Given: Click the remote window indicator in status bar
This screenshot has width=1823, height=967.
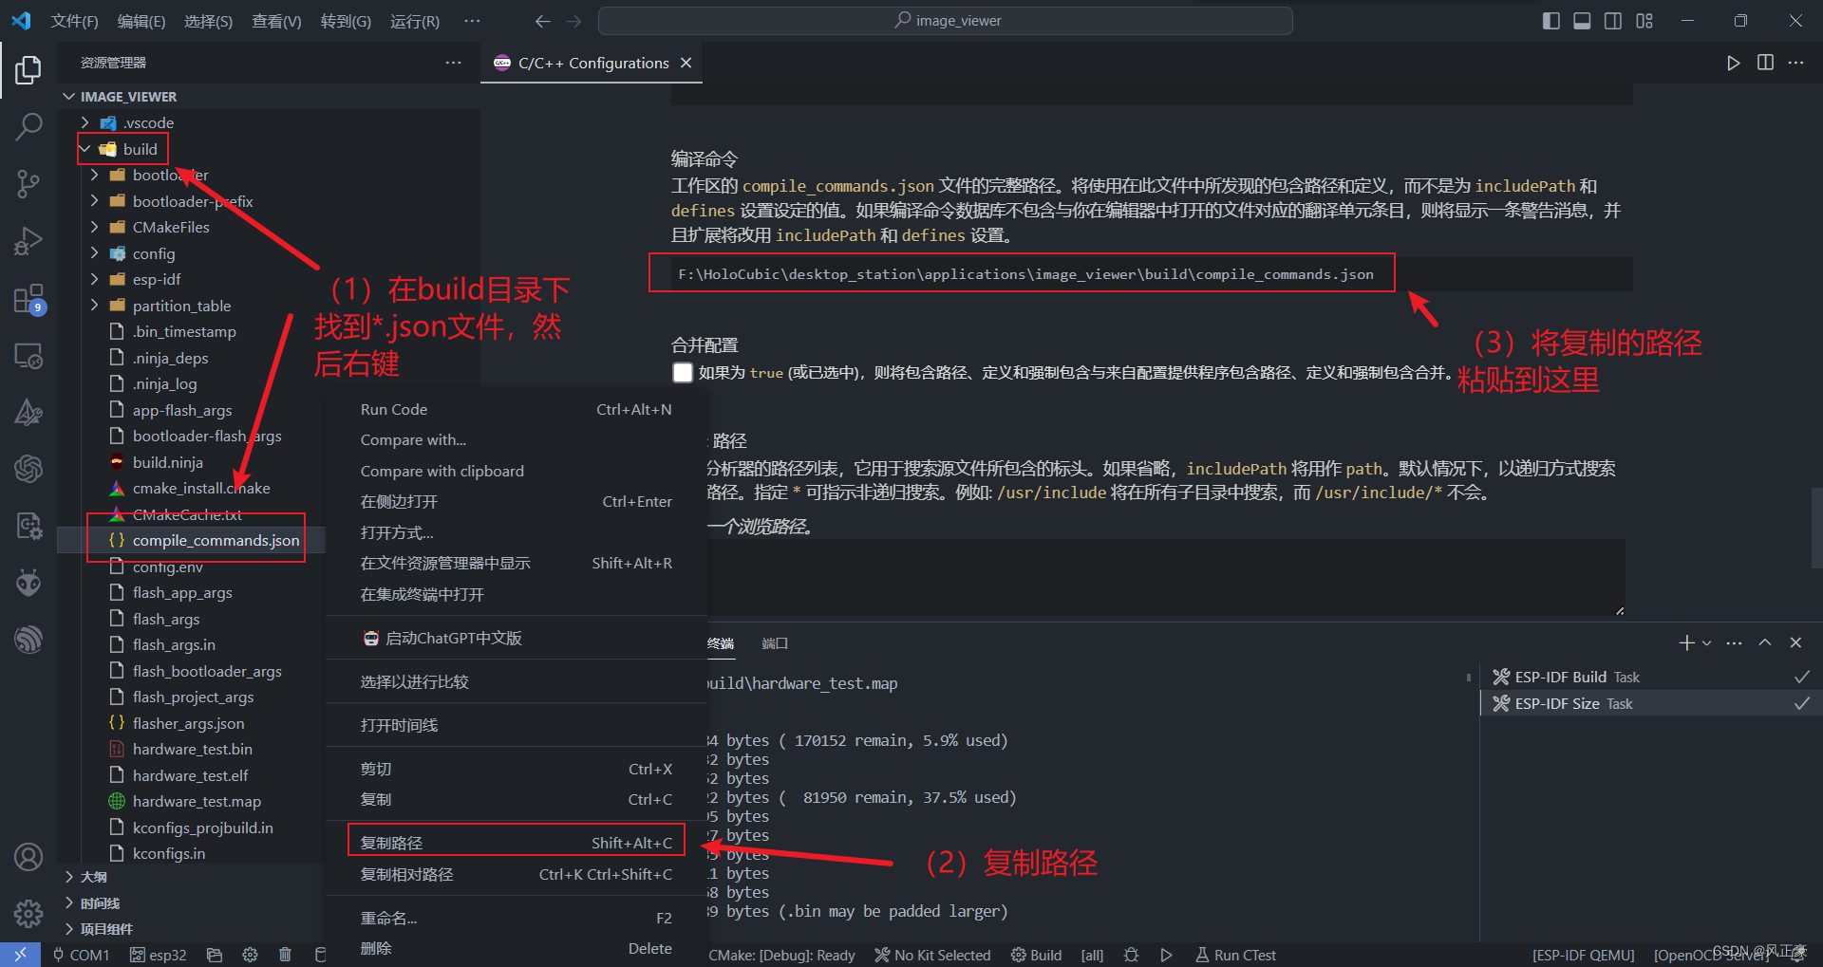Looking at the screenshot, I should pos(20,955).
